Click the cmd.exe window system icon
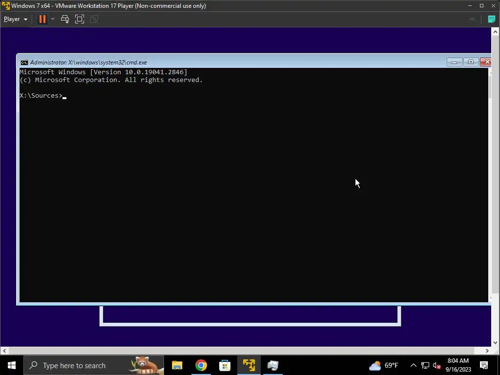Image resolution: width=500 pixels, height=375 pixels. pos(24,62)
